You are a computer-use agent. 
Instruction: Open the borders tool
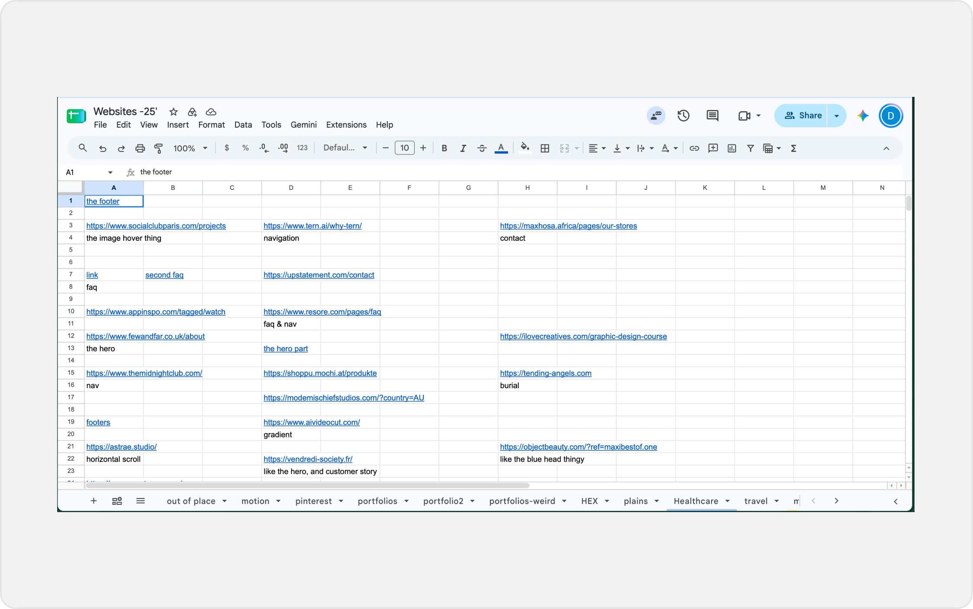pos(545,148)
